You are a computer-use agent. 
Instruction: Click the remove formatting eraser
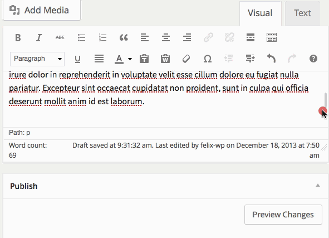coord(186,59)
